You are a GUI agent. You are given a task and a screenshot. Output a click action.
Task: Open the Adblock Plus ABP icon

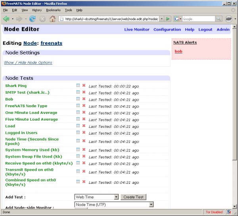228,19
